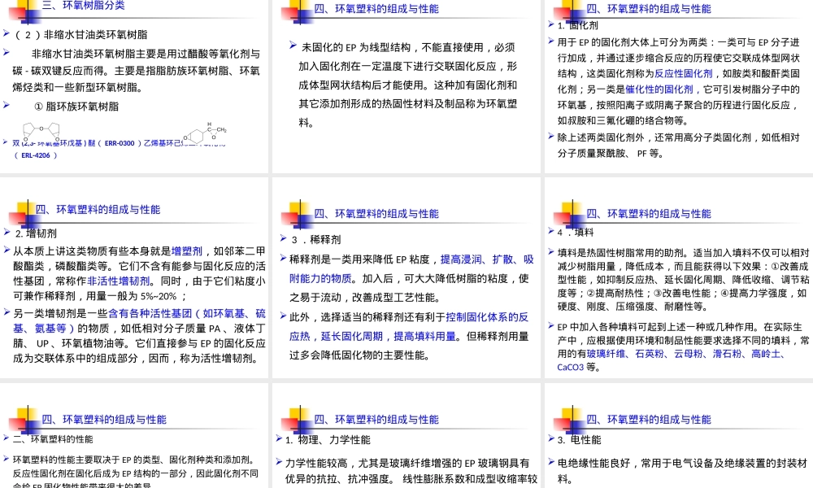This screenshot has width=813, height=488.
Task: Click the paragraph beginning EP 中加入各种填料
Action: pos(683,347)
